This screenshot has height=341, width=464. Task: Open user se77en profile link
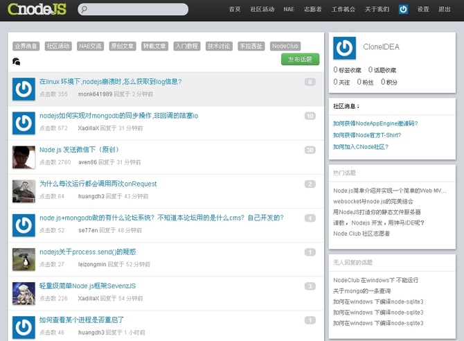click(x=88, y=230)
